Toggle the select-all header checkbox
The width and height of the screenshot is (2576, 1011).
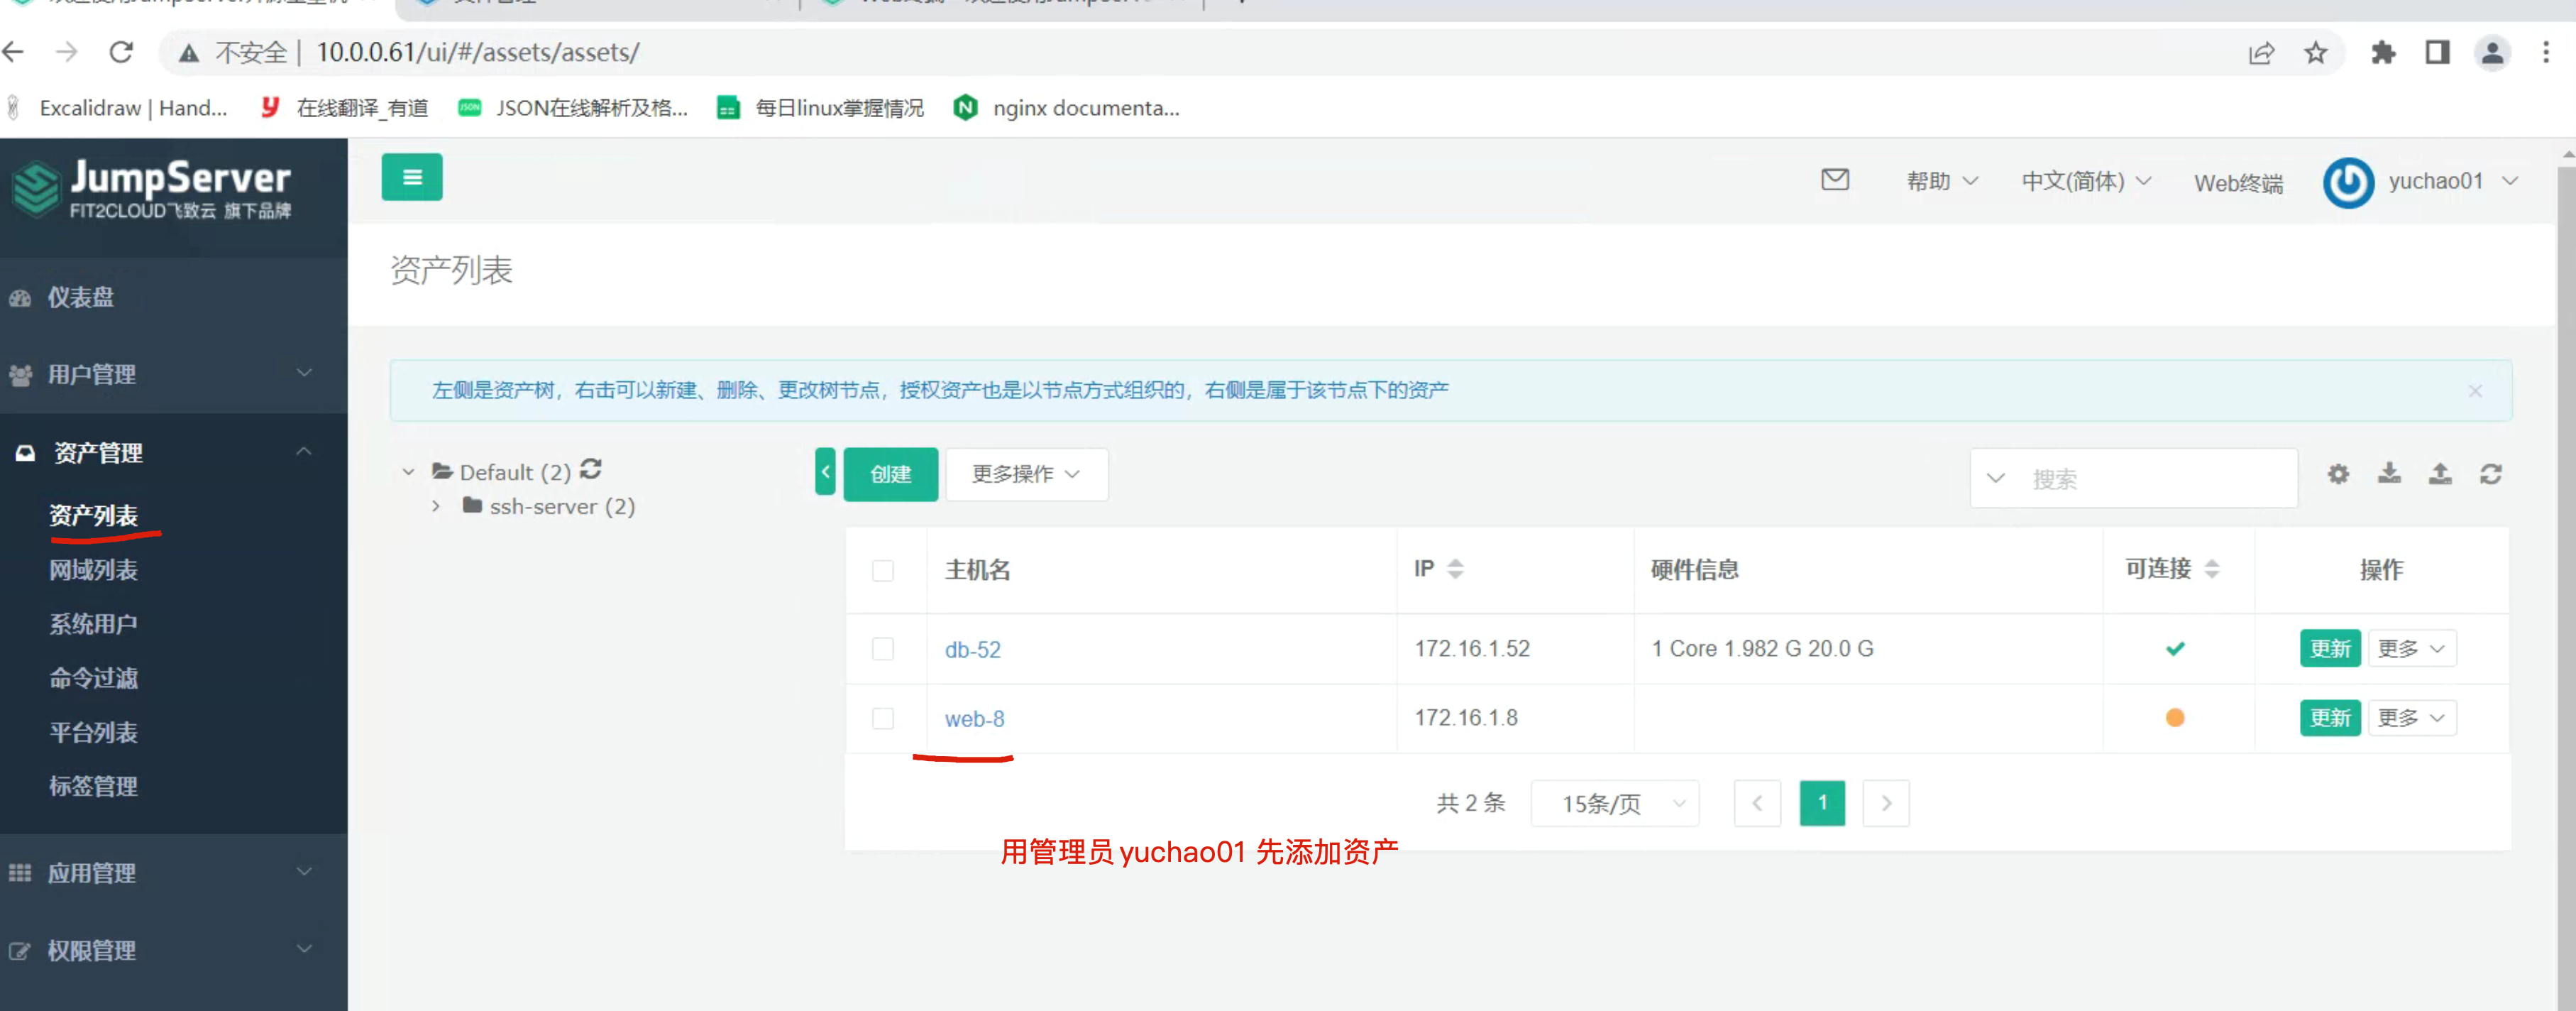click(882, 570)
